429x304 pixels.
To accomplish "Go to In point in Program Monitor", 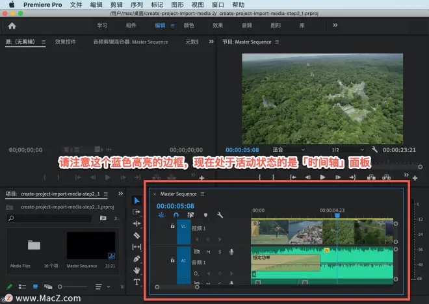I will click(293, 177).
